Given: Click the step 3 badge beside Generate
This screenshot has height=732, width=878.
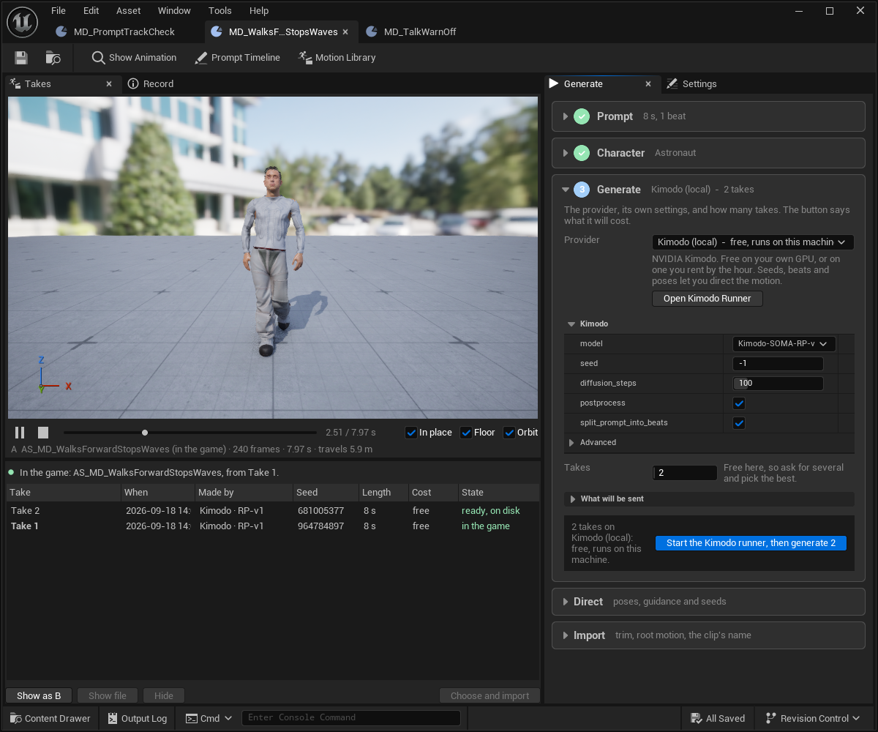Looking at the screenshot, I should coord(582,190).
